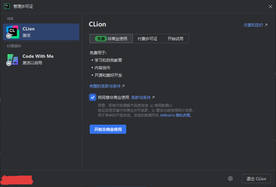This screenshot has width=276, height=187.
Task: Click the 内容创作 bullet text
Action: pos(102,68)
